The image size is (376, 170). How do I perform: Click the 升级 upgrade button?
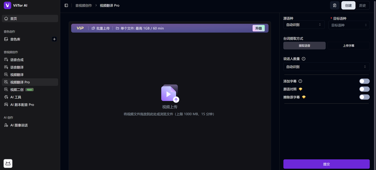(258, 28)
